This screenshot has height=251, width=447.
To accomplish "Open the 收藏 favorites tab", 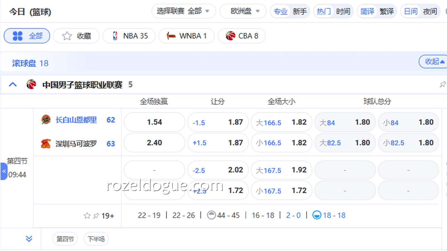I will (76, 36).
